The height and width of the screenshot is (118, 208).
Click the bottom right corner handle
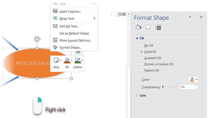point(71,79)
